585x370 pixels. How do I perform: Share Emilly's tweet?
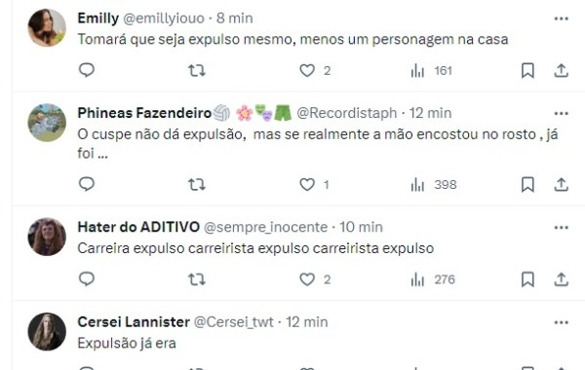pyautogui.click(x=561, y=70)
